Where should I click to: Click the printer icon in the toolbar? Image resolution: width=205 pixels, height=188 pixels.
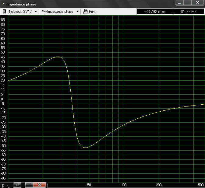click(x=86, y=12)
